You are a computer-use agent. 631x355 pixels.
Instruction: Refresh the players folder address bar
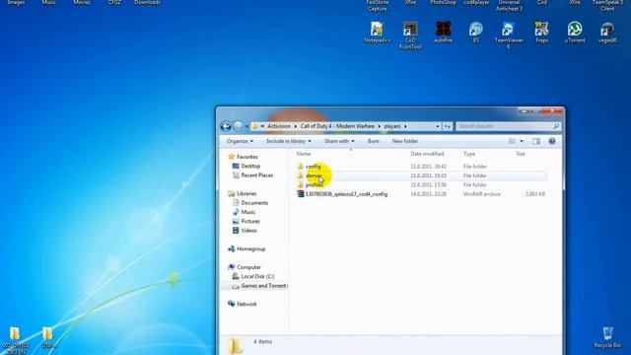coord(447,126)
